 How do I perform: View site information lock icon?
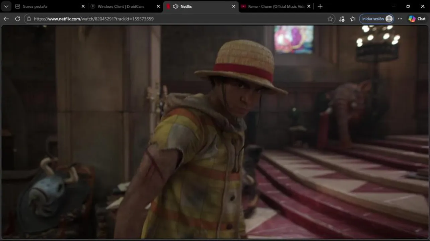[29, 19]
